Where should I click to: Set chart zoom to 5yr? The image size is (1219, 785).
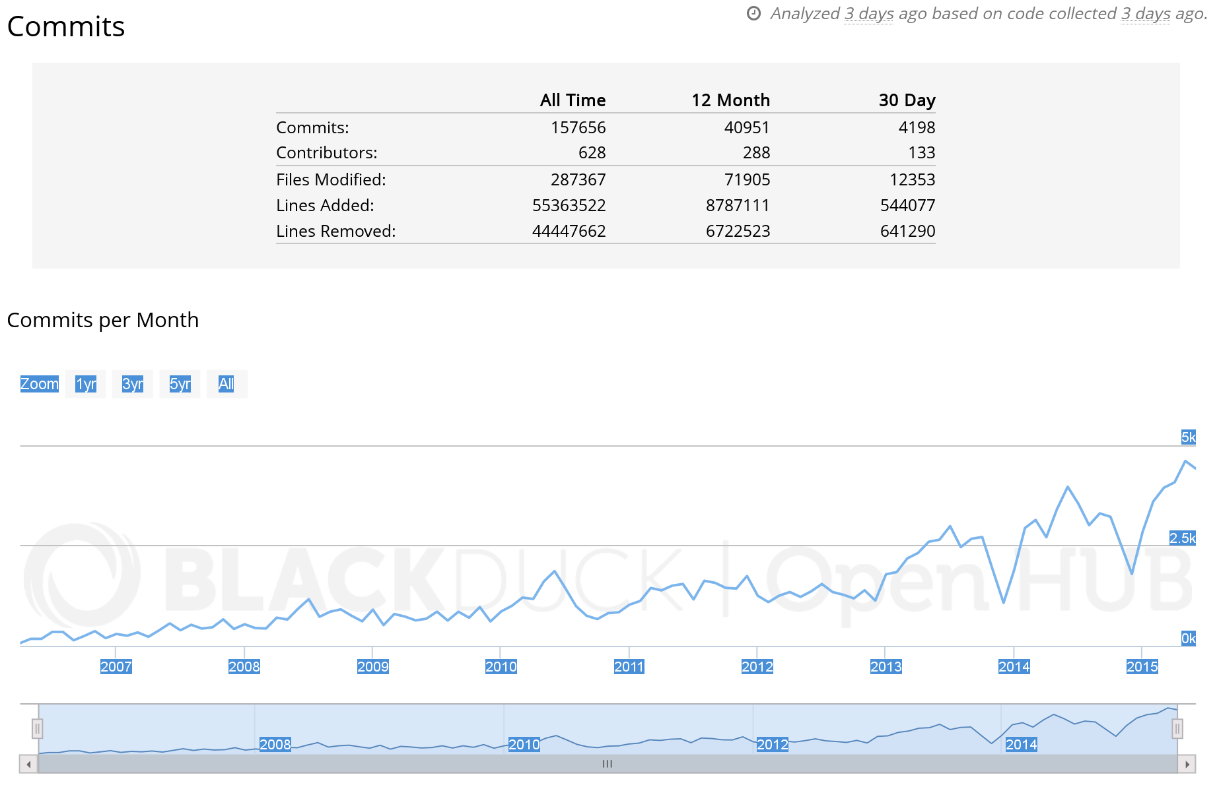tap(180, 384)
